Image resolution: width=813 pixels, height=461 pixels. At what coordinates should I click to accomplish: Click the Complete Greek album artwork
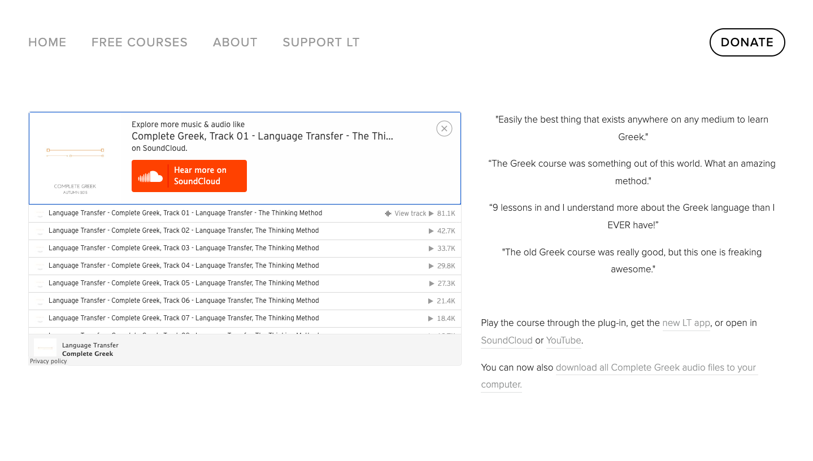click(75, 159)
